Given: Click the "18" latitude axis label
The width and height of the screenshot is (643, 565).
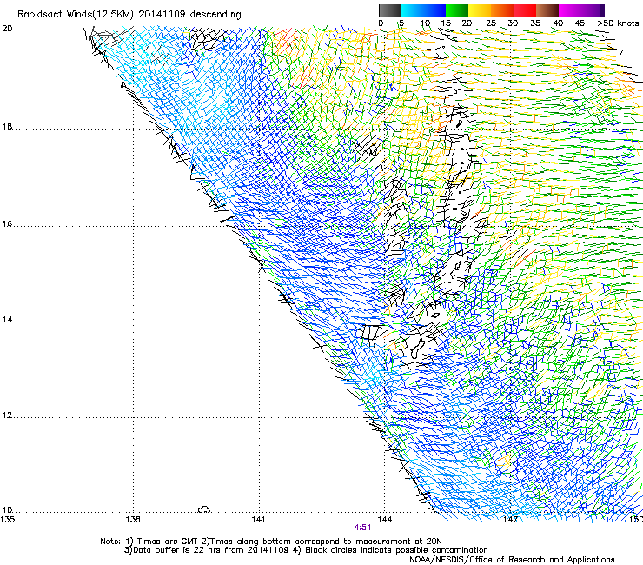Looking at the screenshot, I should [7, 127].
